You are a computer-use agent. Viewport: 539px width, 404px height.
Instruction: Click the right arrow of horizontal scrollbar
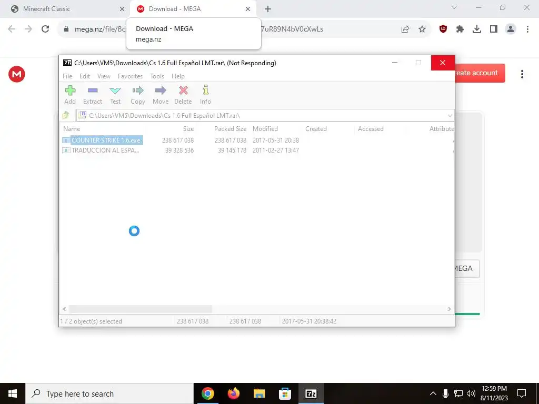tap(449, 309)
